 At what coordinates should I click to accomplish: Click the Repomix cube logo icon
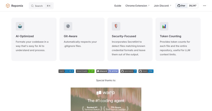click(x=8, y=6)
